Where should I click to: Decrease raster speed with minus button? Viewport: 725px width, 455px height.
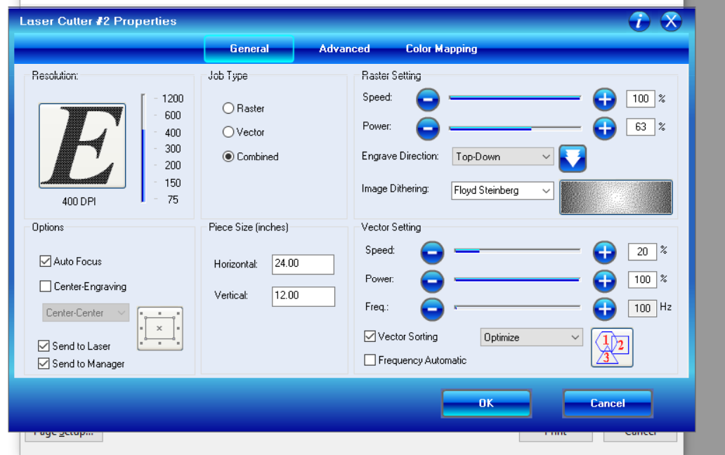coord(428,100)
